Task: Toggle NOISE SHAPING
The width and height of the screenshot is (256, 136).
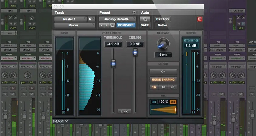Action: pos(163,80)
